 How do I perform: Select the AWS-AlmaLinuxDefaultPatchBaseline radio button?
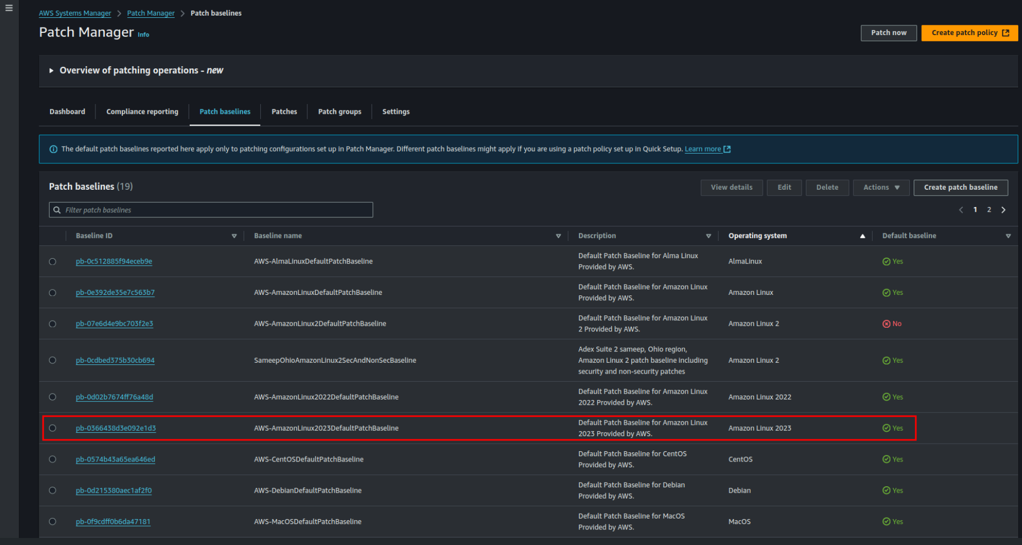52,261
